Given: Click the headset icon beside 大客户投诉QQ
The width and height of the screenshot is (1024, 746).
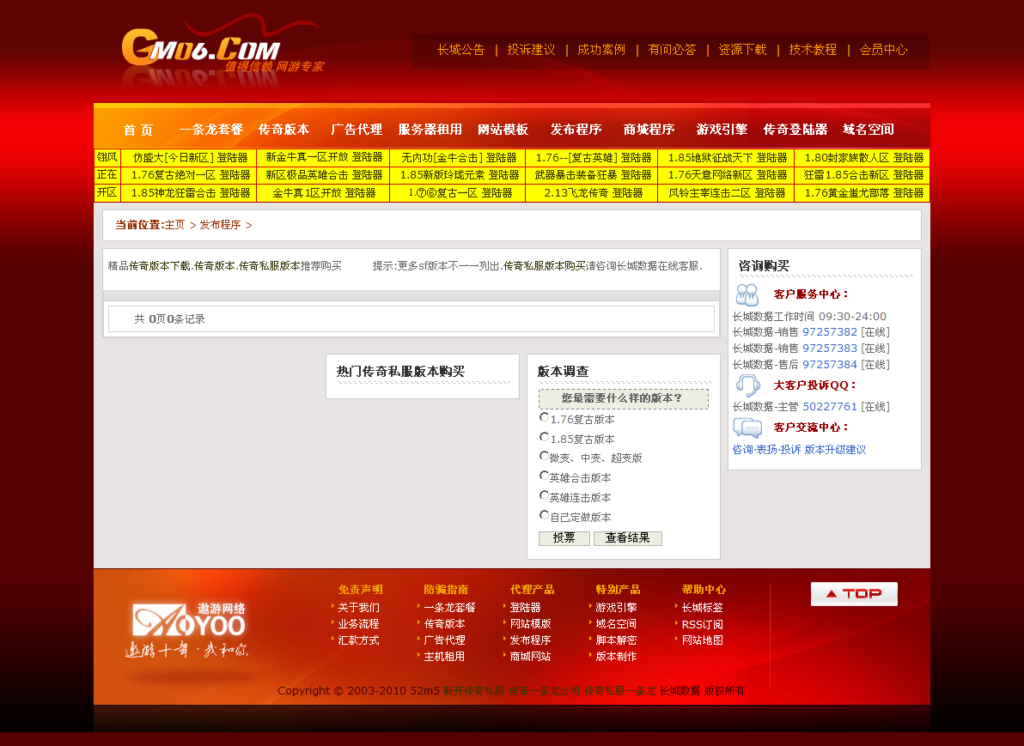Looking at the screenshot, I should tap(747, 385).
